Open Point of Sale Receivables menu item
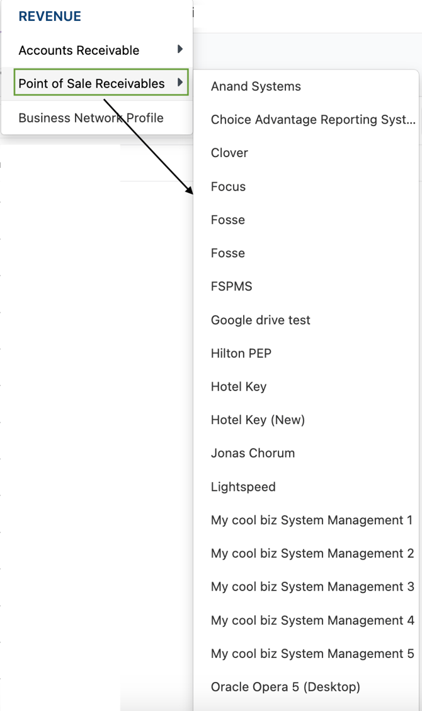This screenshot has height=711, width=422. point(101,82)
